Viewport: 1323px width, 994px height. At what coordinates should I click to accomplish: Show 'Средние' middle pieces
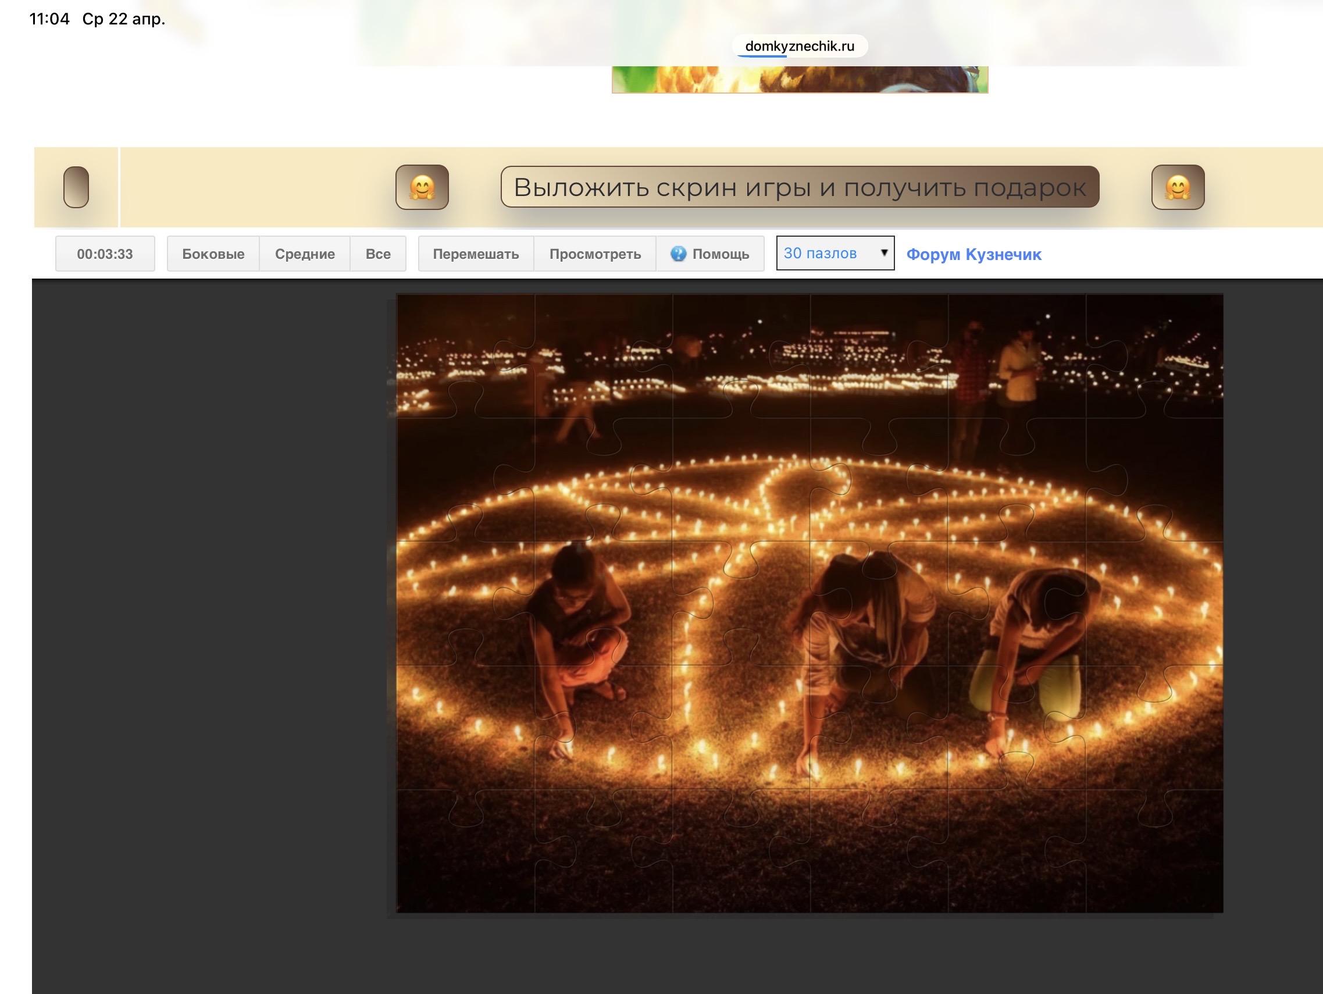(x=304, y=254)
